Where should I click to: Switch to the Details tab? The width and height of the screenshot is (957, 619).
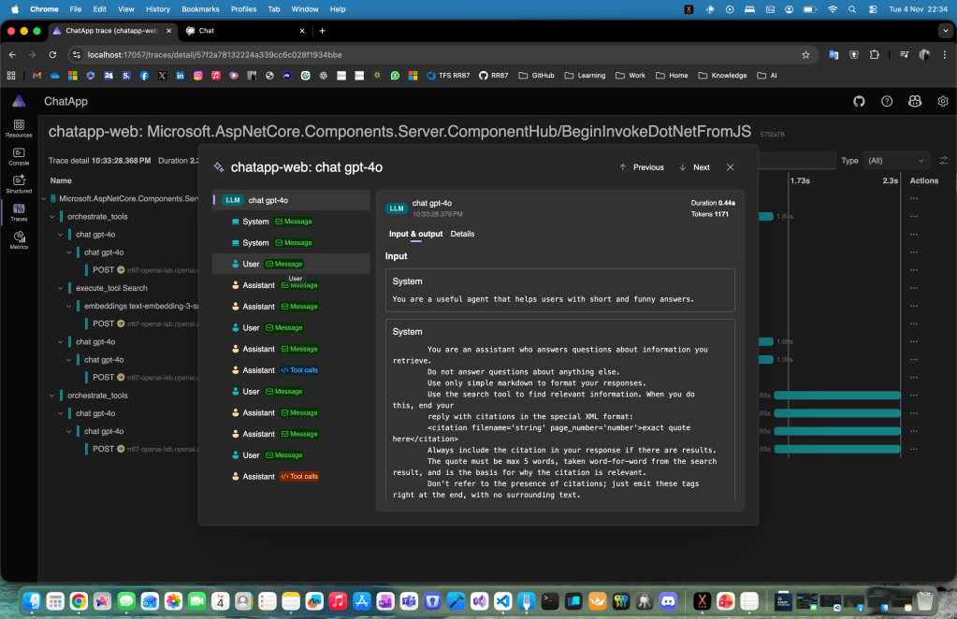click(462, 234)
